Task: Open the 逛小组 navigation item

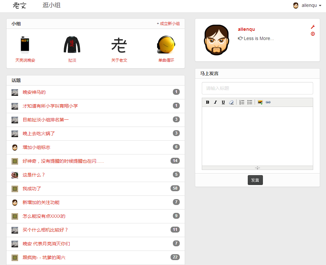Action: [x=52, y=6]
